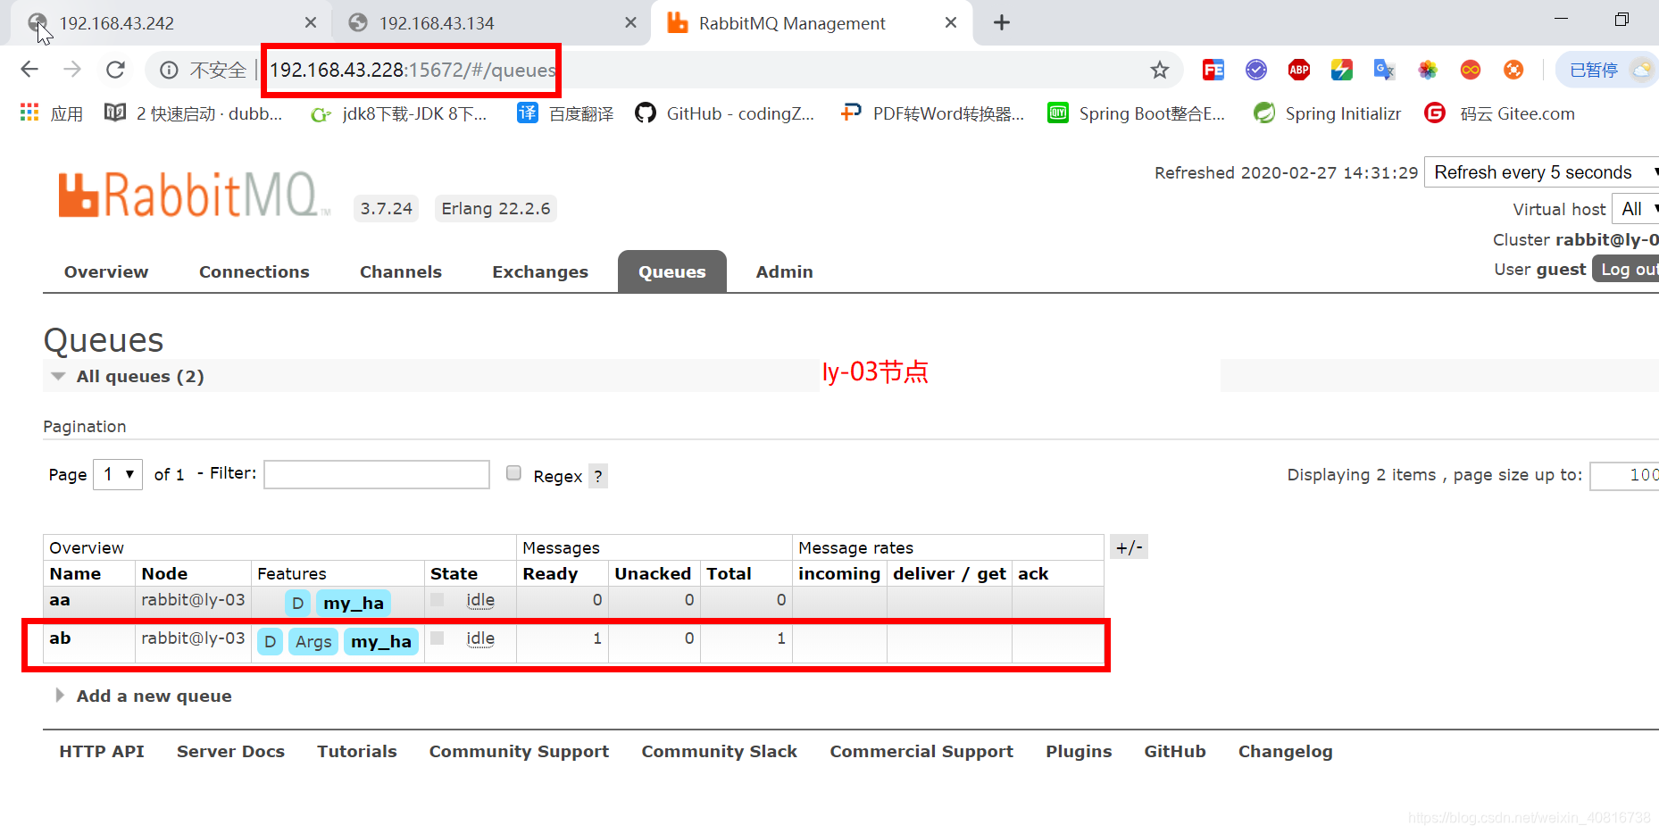Click the D durable tag on queue aa

[297, 603]
